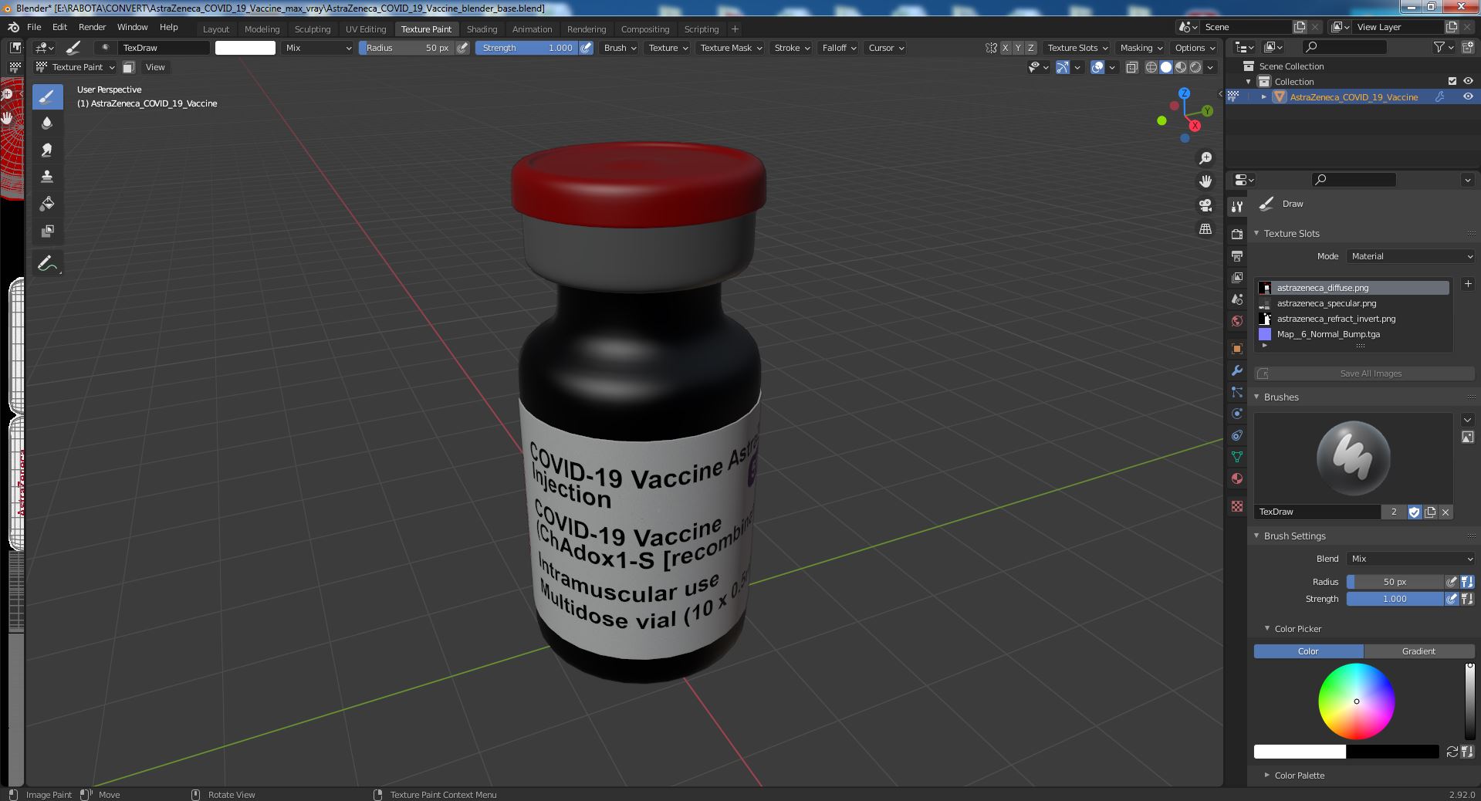
Task: Open the Options dropdown
Action: pyautogui.click(x=1195, y=48)
